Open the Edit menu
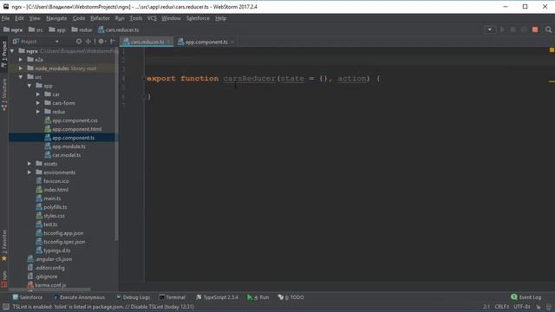The height and width of the screenshot is (312, 555). (19, 18)
